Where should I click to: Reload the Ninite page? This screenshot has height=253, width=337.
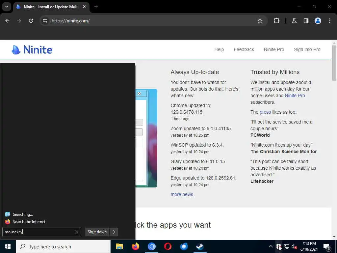pyautogui.click(x=31, y=21)
